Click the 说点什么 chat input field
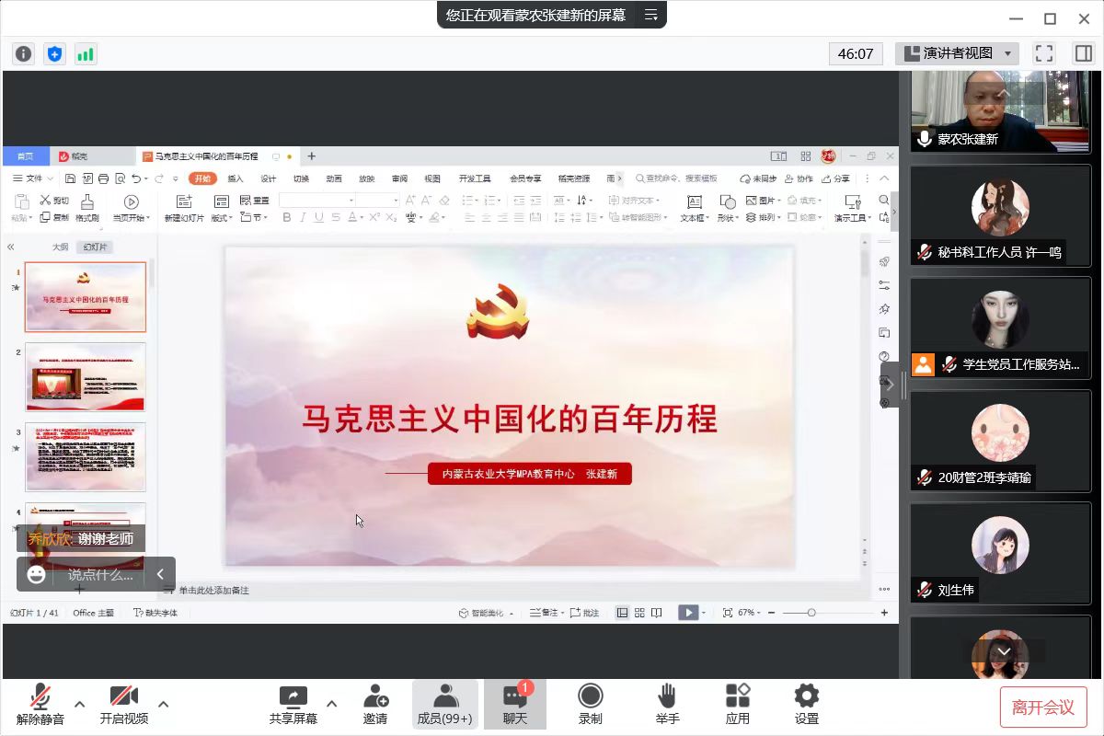The height and width of the screenshot is (736, 1104). click(100, 574)
